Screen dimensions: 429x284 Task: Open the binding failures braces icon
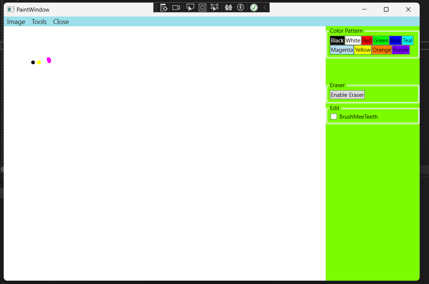coord(228,8)
